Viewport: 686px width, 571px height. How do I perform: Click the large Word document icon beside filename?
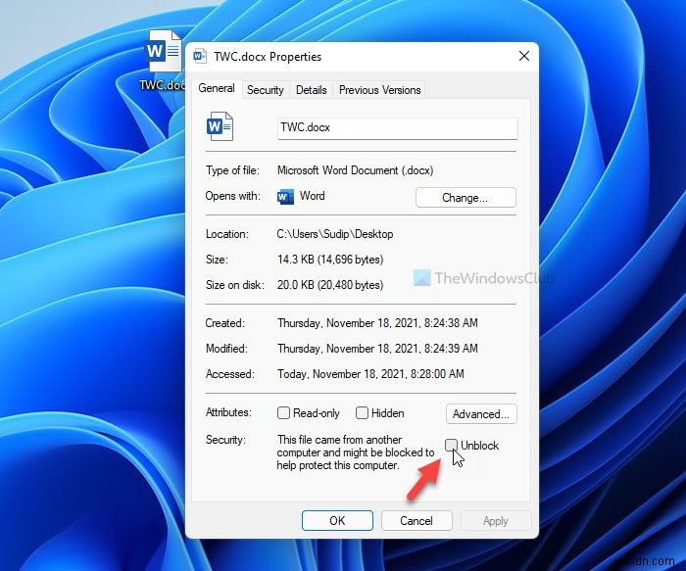point(220,126)
